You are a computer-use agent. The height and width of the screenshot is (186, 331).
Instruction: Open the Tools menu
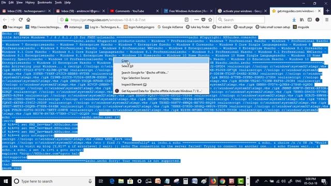click(58, 3)
